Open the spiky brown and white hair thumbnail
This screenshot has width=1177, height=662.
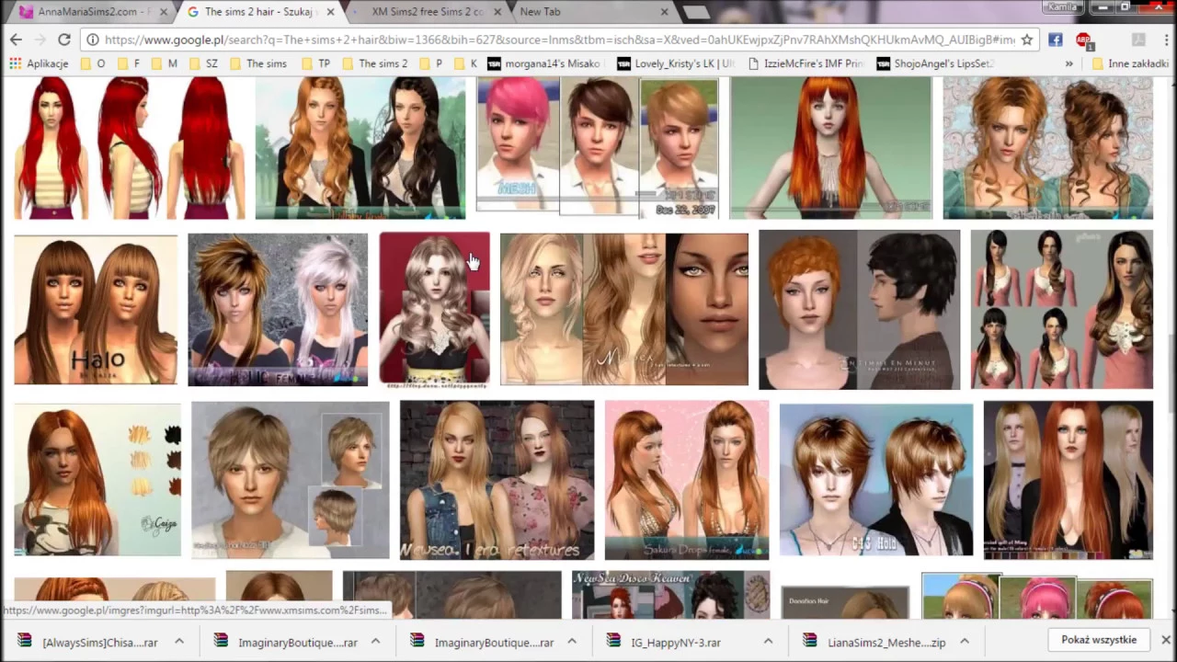pos(278,310)
